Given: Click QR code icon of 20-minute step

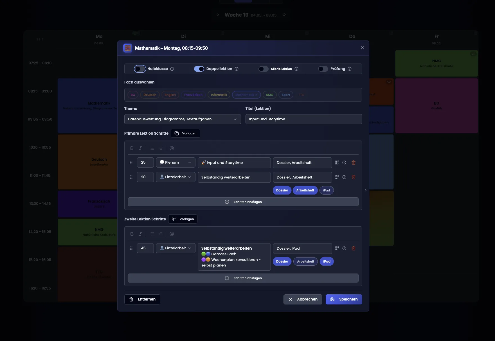Looking at the screenshot, I should (x=337, y=177).
